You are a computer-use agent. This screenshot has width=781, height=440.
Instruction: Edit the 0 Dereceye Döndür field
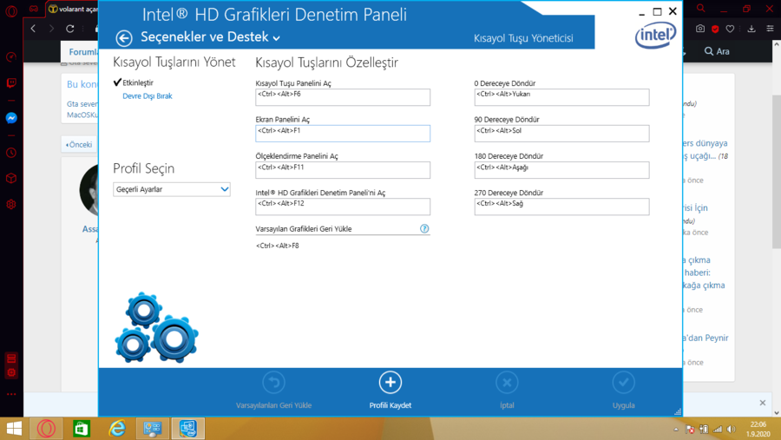point(561,97)
